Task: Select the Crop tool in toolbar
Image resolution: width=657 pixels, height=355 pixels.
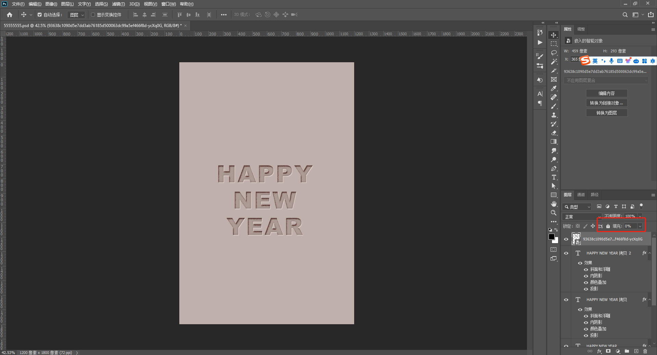Action: click(x=554, y=79)
